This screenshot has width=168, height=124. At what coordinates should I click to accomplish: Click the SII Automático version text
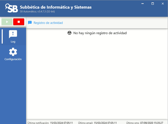pos(37,12)
